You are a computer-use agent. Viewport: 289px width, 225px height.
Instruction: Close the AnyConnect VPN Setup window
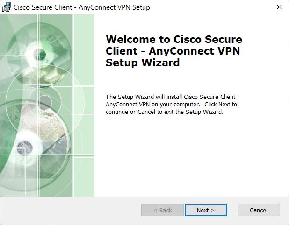279,7
